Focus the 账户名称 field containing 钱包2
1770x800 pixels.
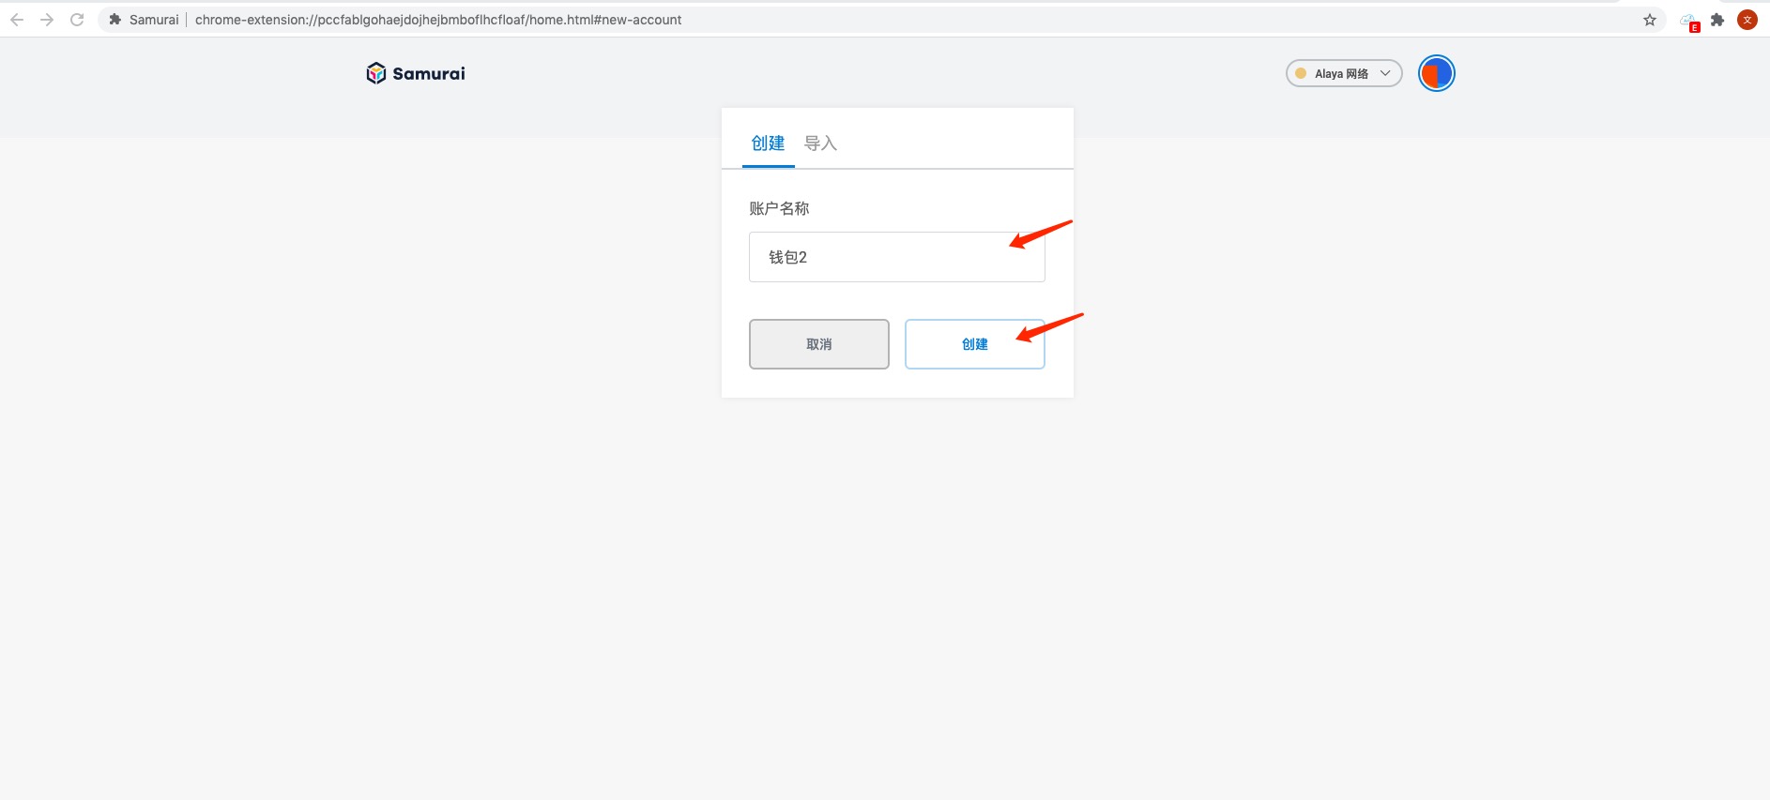tap(896, 257)
